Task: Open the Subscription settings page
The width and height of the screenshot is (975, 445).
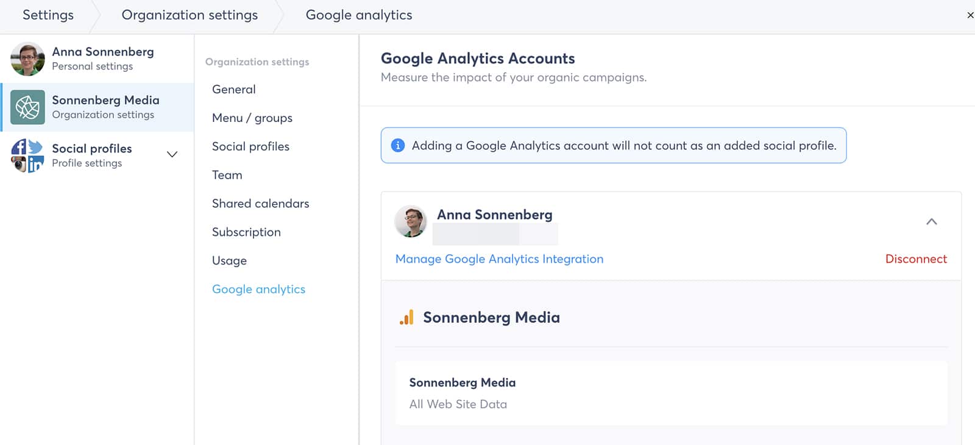Action: click(x=246, y=232)
